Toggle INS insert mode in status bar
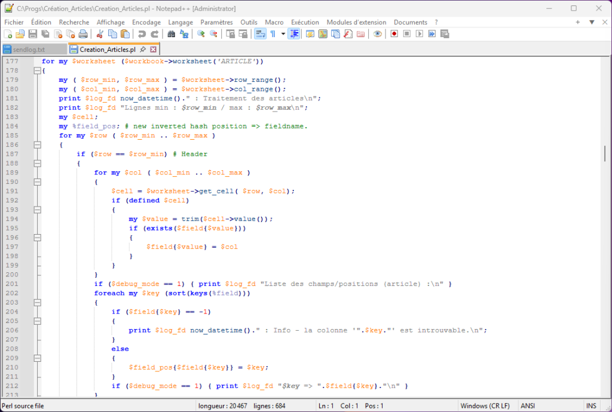Image resolution: width=612 pixels, height=412 pixels. [591, 406]
